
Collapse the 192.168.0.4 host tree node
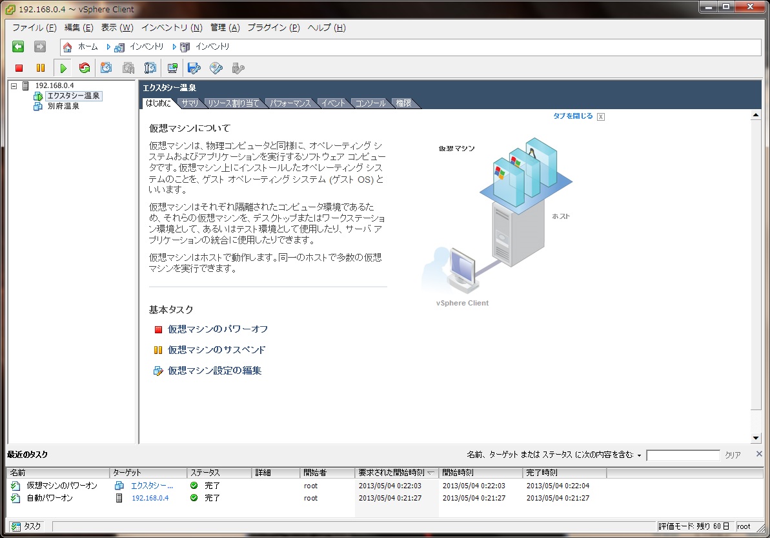(14, 86)
